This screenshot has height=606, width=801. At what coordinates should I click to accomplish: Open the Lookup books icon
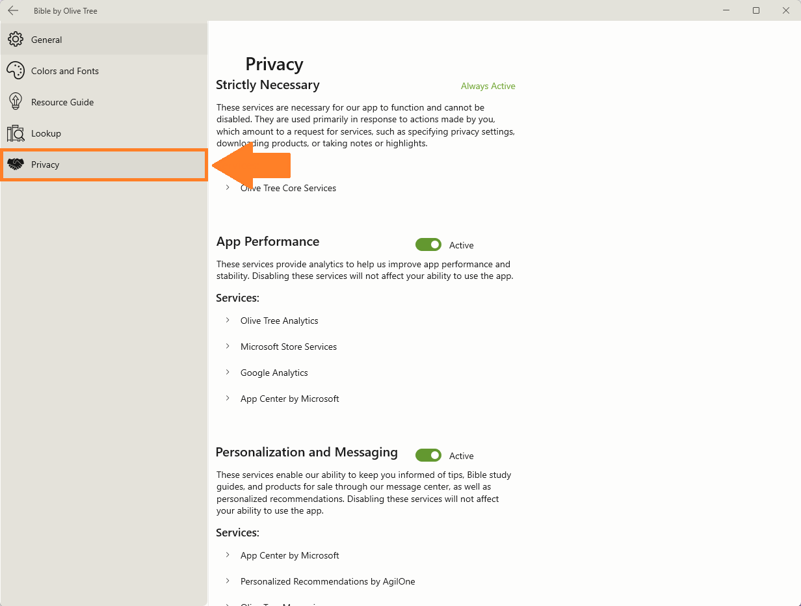[16, 133]
